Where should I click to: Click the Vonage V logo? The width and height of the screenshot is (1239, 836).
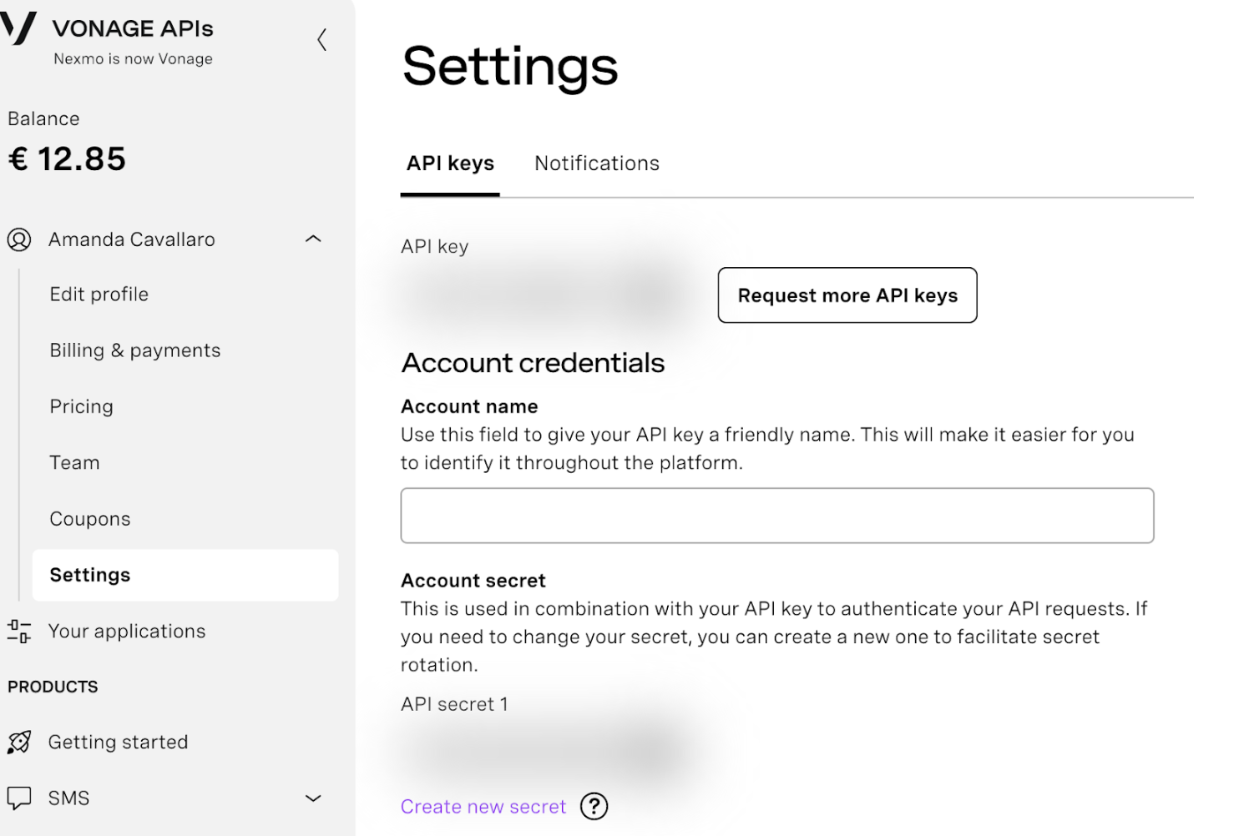tap(18, 28)
